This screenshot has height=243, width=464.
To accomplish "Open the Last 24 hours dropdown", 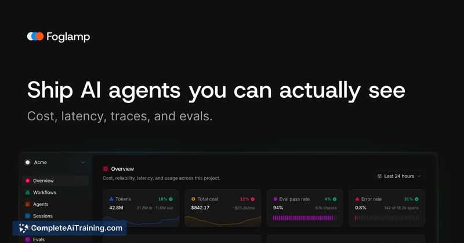I will click(399, 176).
